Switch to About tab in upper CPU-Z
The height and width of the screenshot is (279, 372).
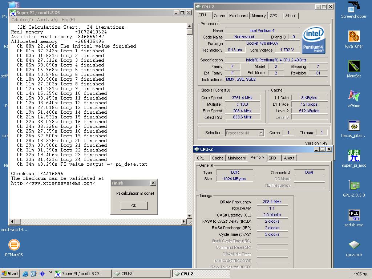click(291, 16)
